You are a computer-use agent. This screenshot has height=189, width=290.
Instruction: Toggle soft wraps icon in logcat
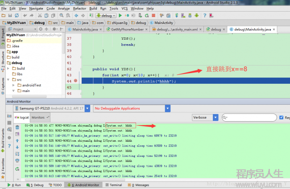coord(17,154)
